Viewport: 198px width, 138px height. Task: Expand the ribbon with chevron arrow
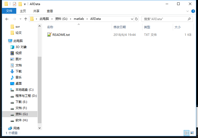(188, 11)
